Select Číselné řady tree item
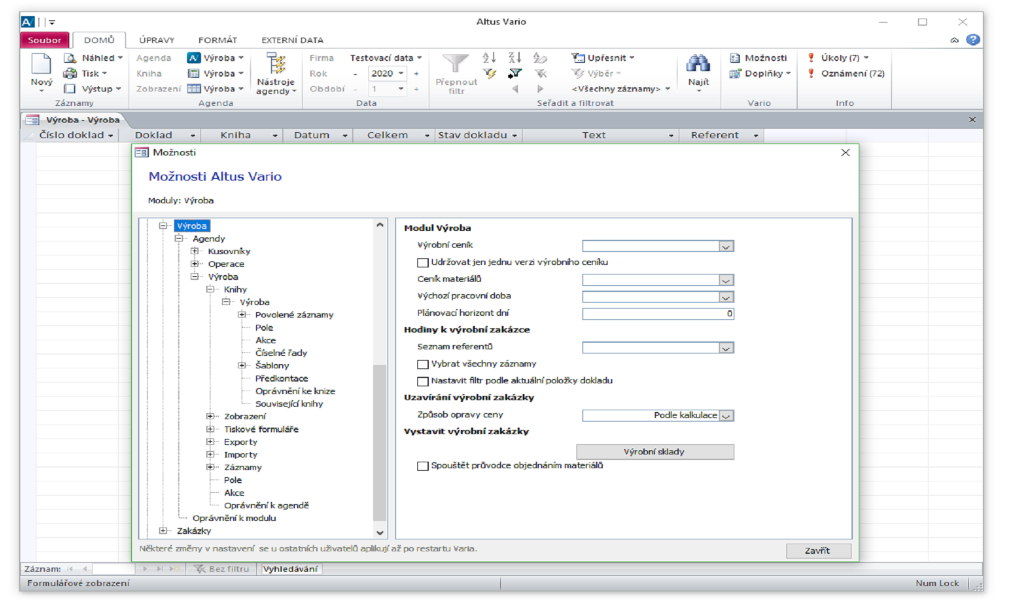The image size is (1010, 610). (281, 353)
